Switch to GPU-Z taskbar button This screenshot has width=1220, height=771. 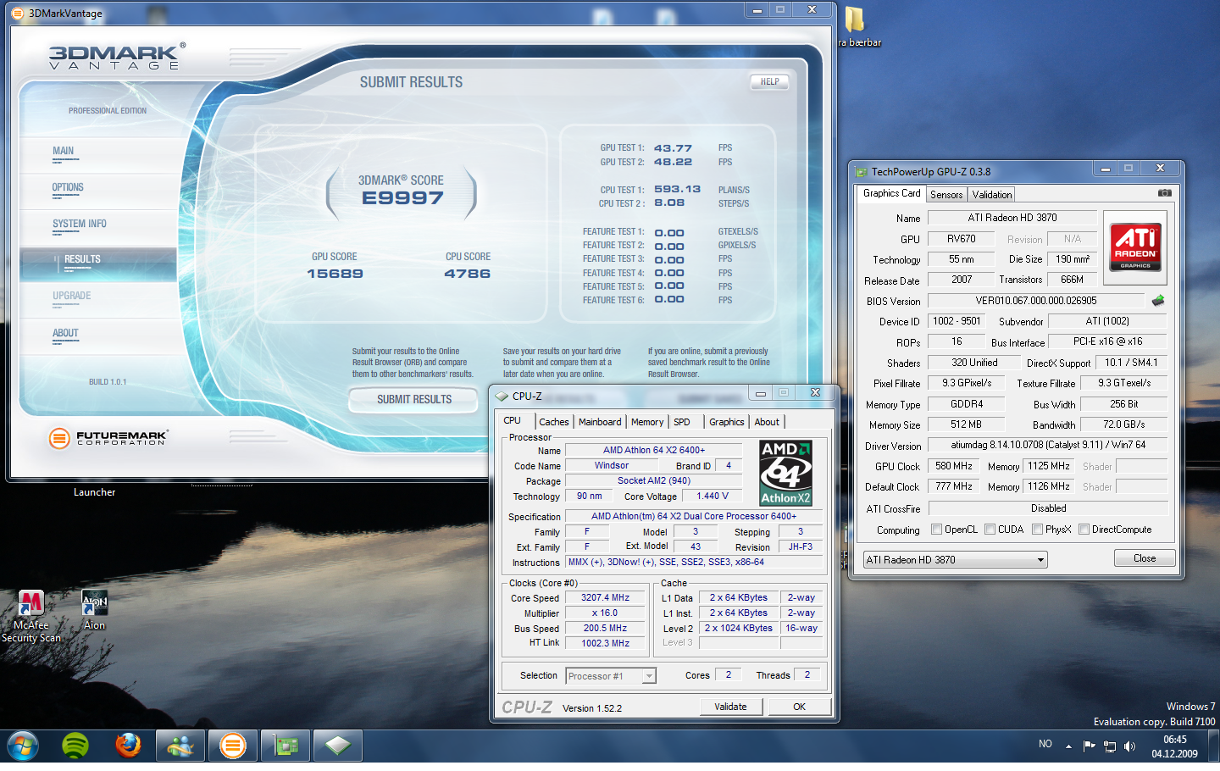(x=286, y=746)
